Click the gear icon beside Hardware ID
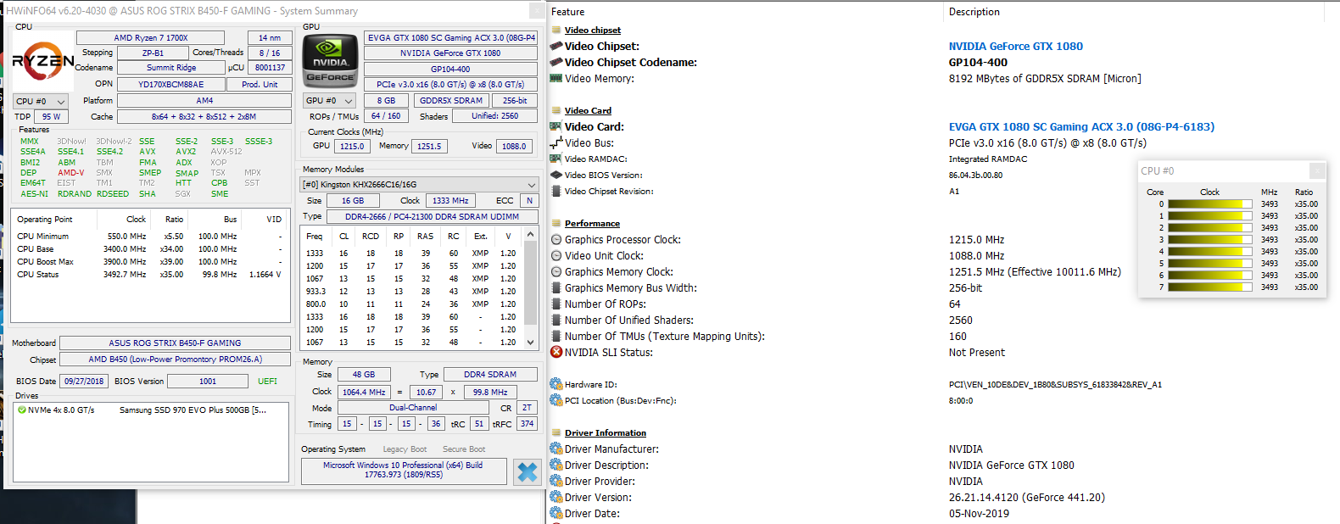This screenshot has width=1340, height=524. pos(556,384)
